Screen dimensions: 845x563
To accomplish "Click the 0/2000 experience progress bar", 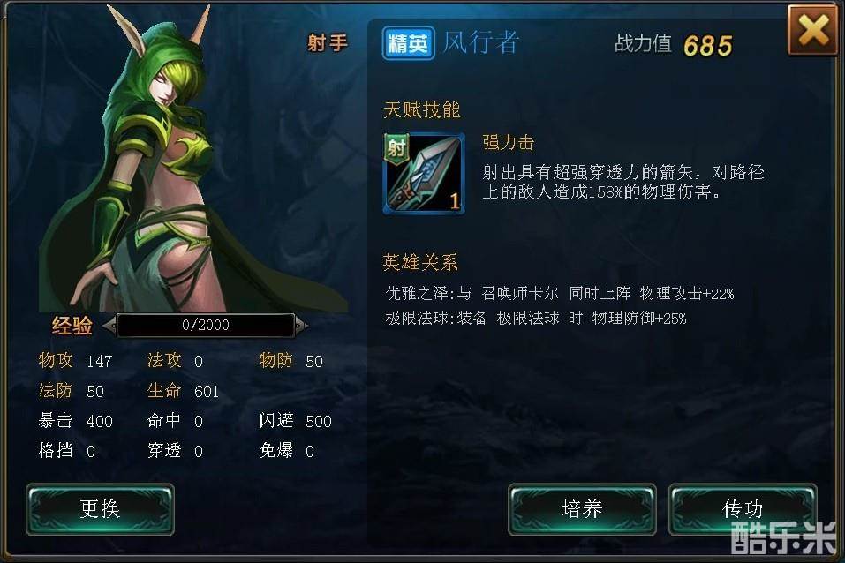I will 206,326.
